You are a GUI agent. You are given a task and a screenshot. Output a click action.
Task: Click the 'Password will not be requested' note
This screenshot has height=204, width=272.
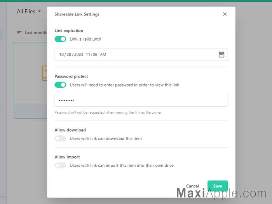point(108,112)
